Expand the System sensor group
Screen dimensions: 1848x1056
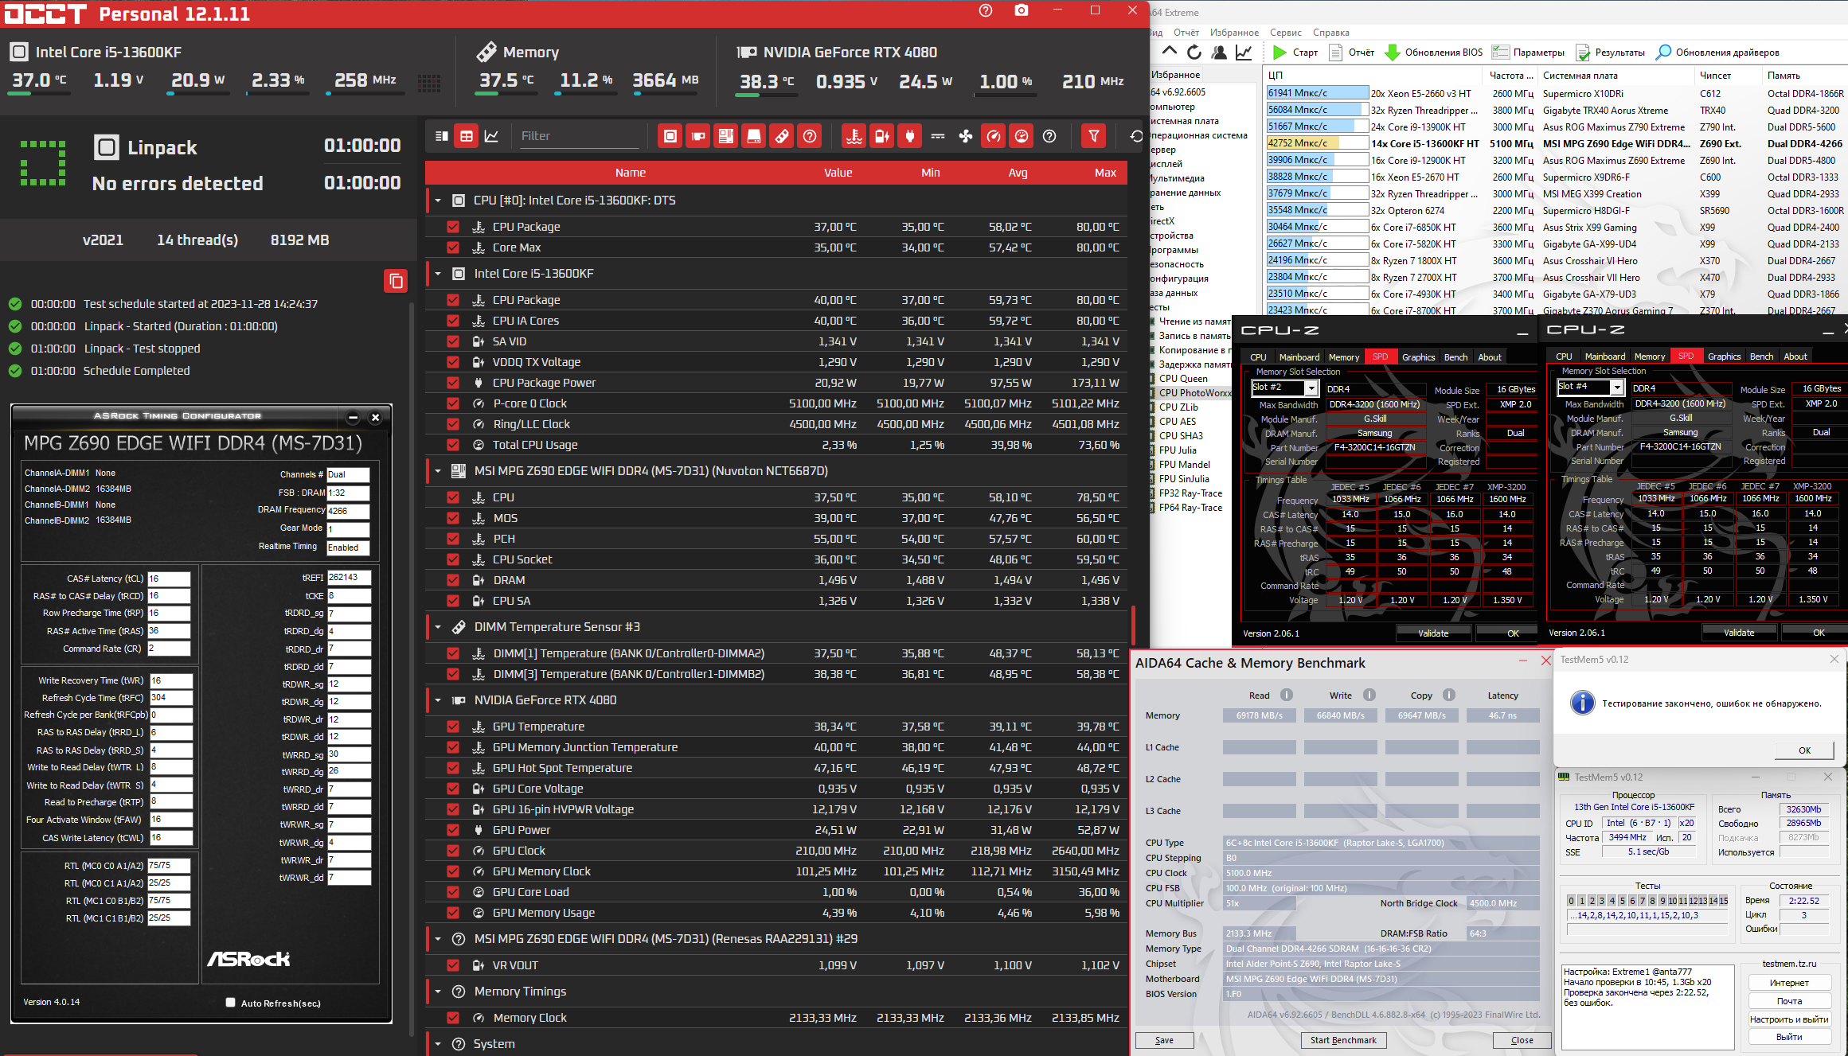pyautogui.click(x=438, y=1044)
